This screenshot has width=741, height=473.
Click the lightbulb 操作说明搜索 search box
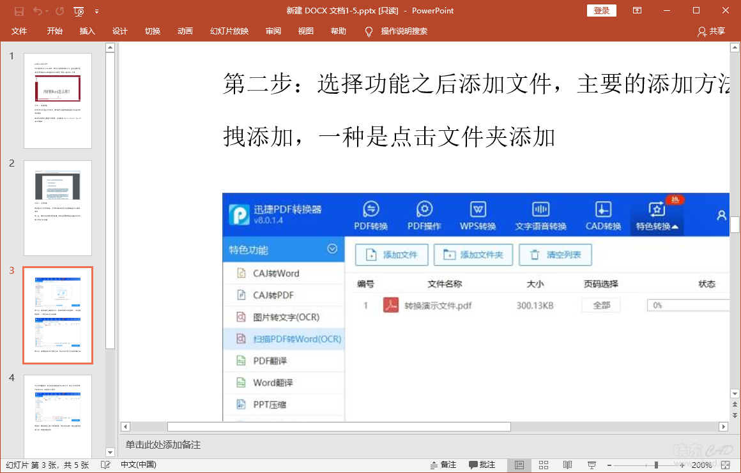[x=397, y=31]
